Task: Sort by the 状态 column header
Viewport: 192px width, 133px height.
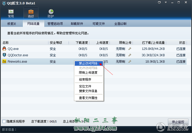Action: tap(176, 42)
